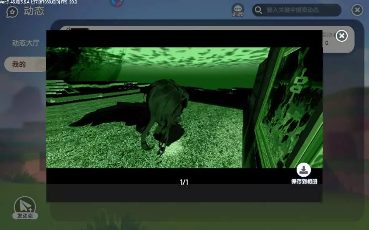Screen dimensions: 369x230
Task: Click the dark caption bar below the image
Action: click(x=184, y=193)
